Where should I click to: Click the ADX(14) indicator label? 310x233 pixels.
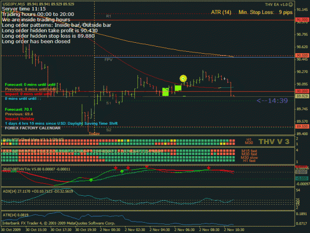[38, 191]
